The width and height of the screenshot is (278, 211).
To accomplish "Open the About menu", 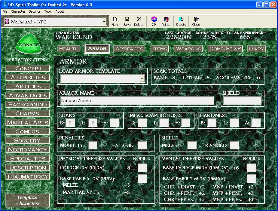I will click(60, 11).
